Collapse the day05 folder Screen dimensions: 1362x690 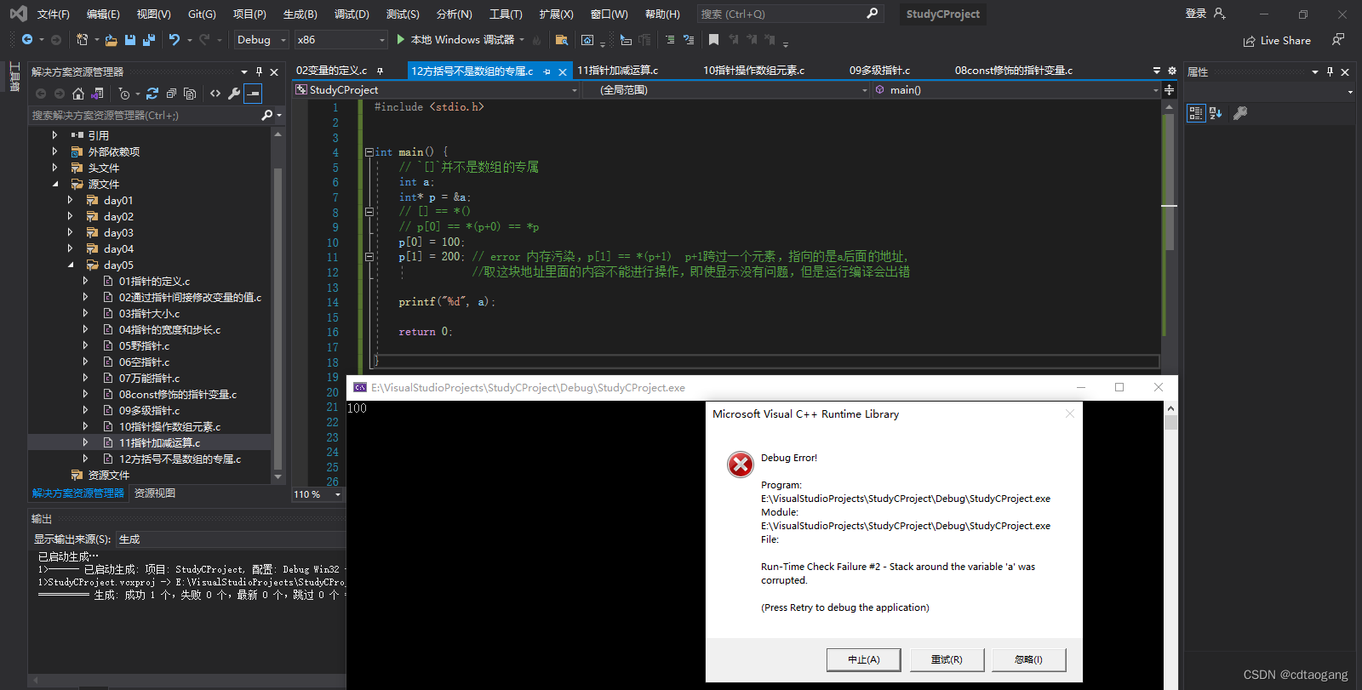coord(70,265)
